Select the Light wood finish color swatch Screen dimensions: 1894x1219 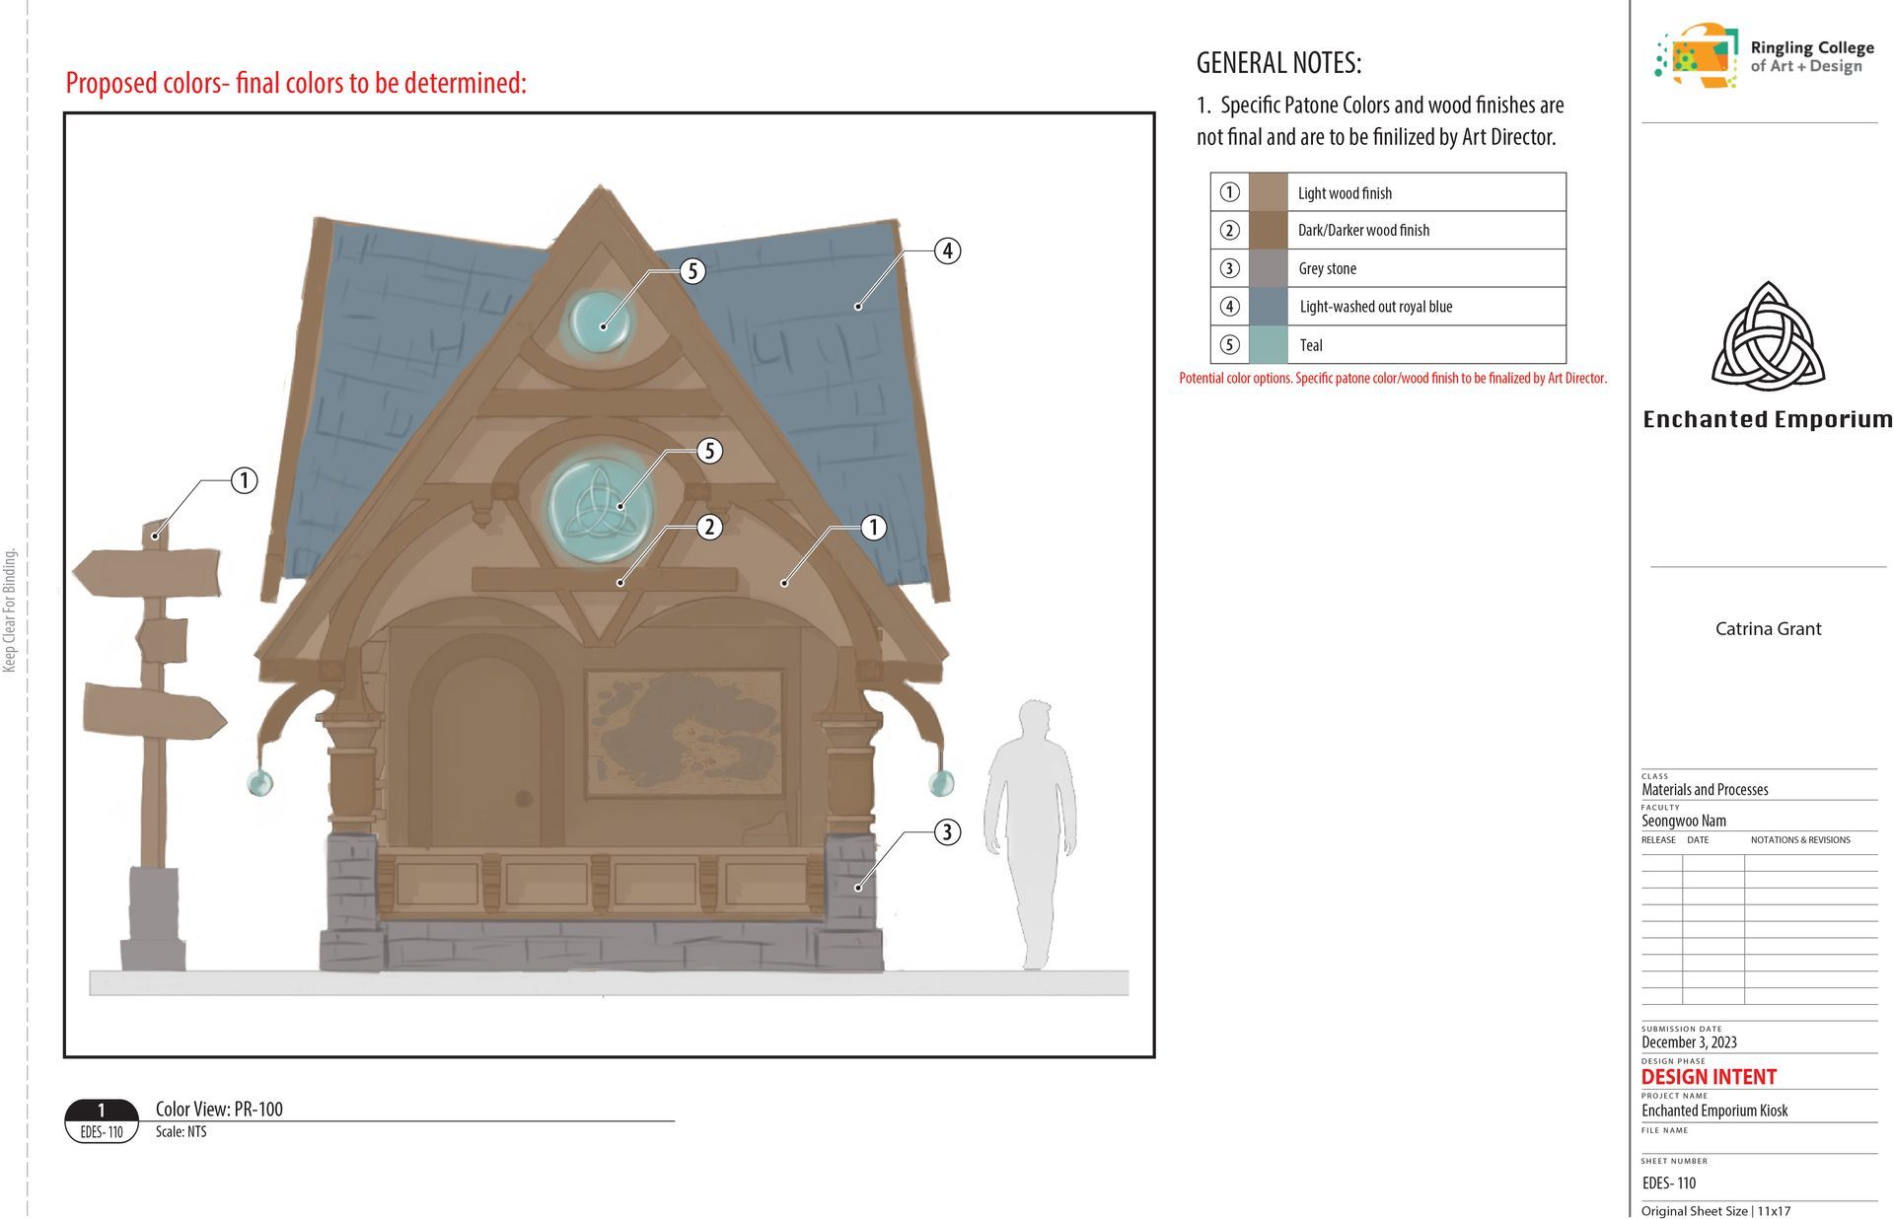[x=1268, y=192]
